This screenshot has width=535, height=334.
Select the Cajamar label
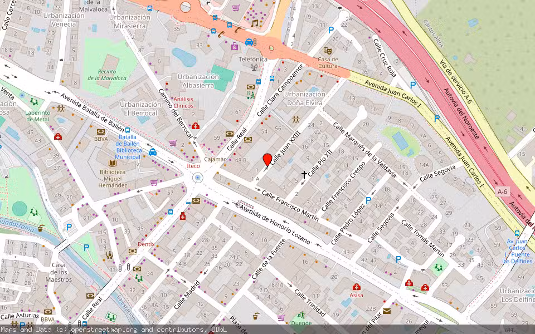tap(215, 159)
